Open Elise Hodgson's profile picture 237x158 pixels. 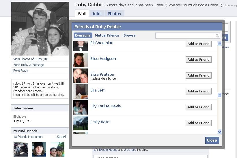(81, 60)
